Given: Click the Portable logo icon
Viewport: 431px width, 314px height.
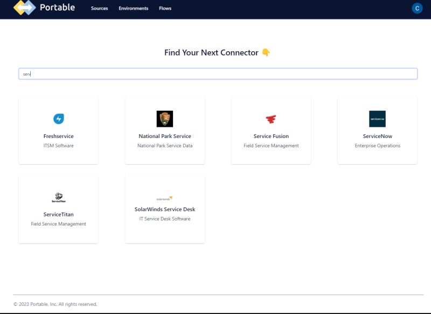Looking at the screenshot, I should (x=24, y=8).
